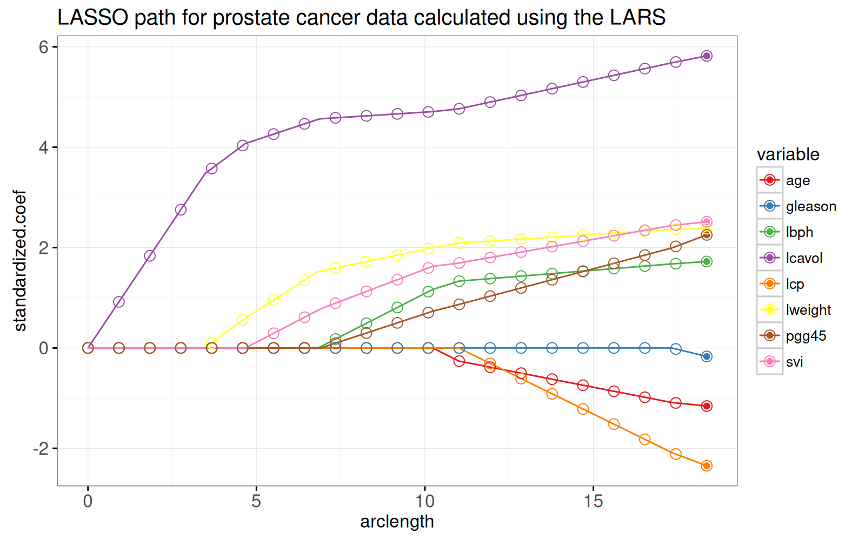Click the 'arclength' x-axis title

tap(397, 522)
